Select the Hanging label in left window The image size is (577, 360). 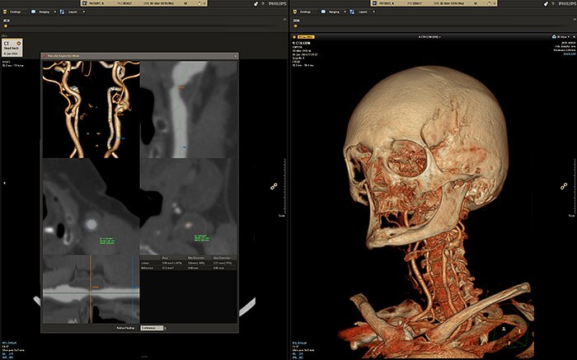coord(45,12)
